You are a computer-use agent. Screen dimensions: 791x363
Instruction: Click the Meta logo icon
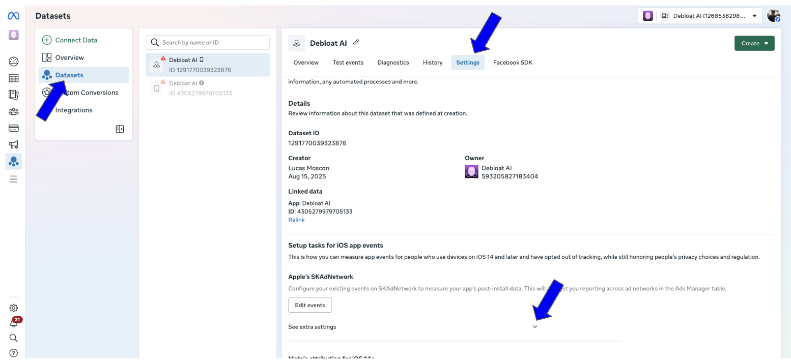(x=13, y=16)
